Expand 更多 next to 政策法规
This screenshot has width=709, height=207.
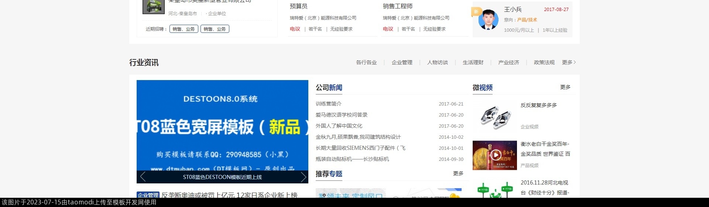point(568,63)
